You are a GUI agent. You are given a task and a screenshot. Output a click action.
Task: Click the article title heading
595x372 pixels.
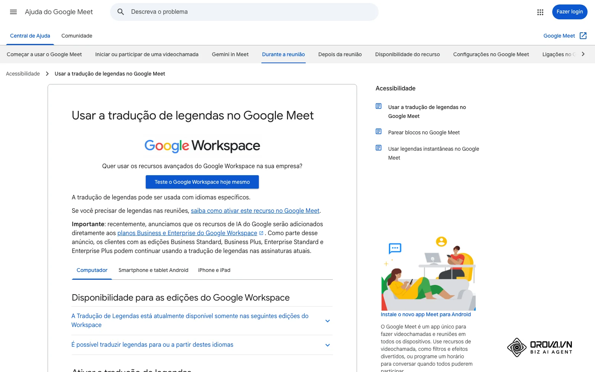coord(193,115)
